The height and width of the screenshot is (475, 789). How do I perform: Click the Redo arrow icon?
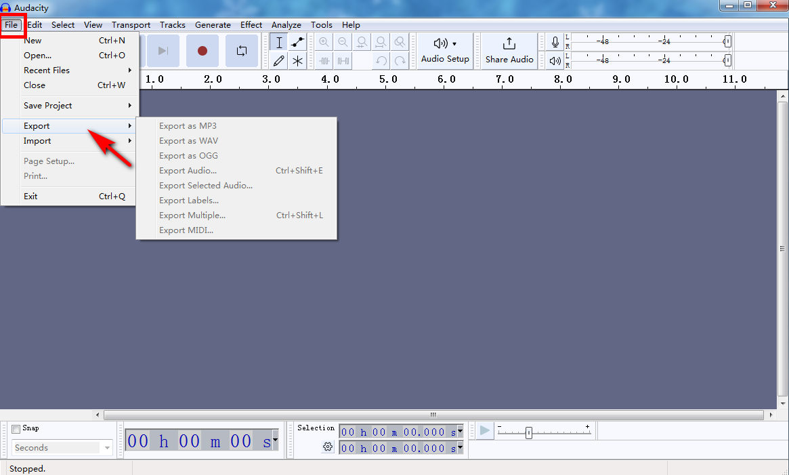400,61
